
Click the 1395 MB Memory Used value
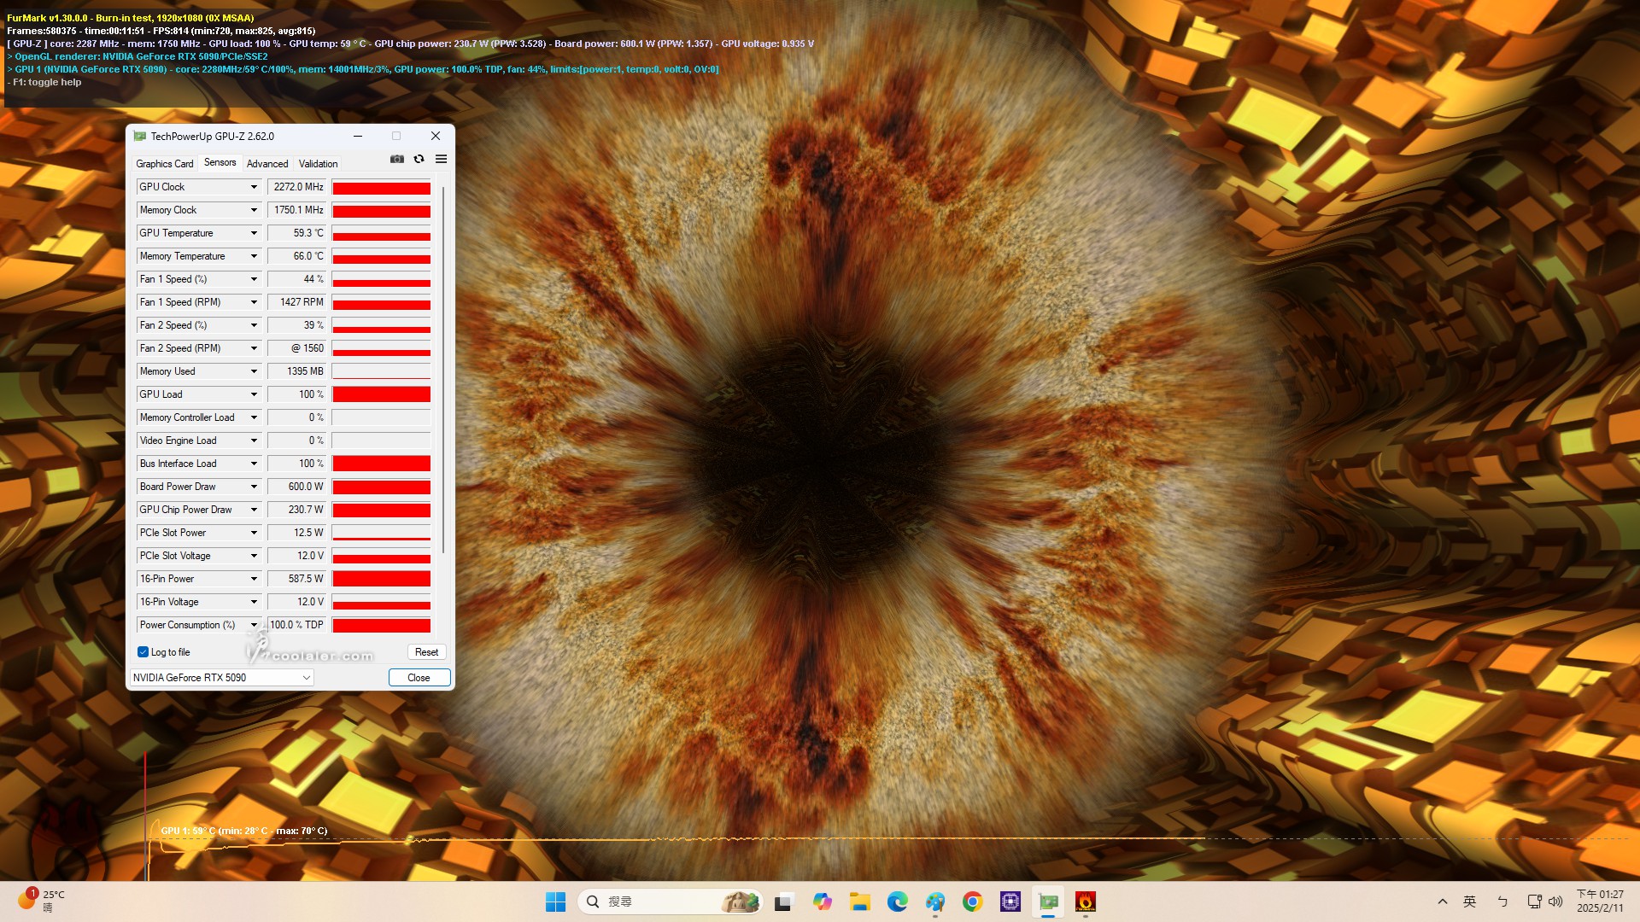297,371
